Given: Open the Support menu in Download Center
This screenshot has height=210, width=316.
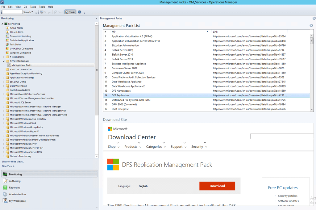Looking at the screenshot, I should [x=179, y=147].
